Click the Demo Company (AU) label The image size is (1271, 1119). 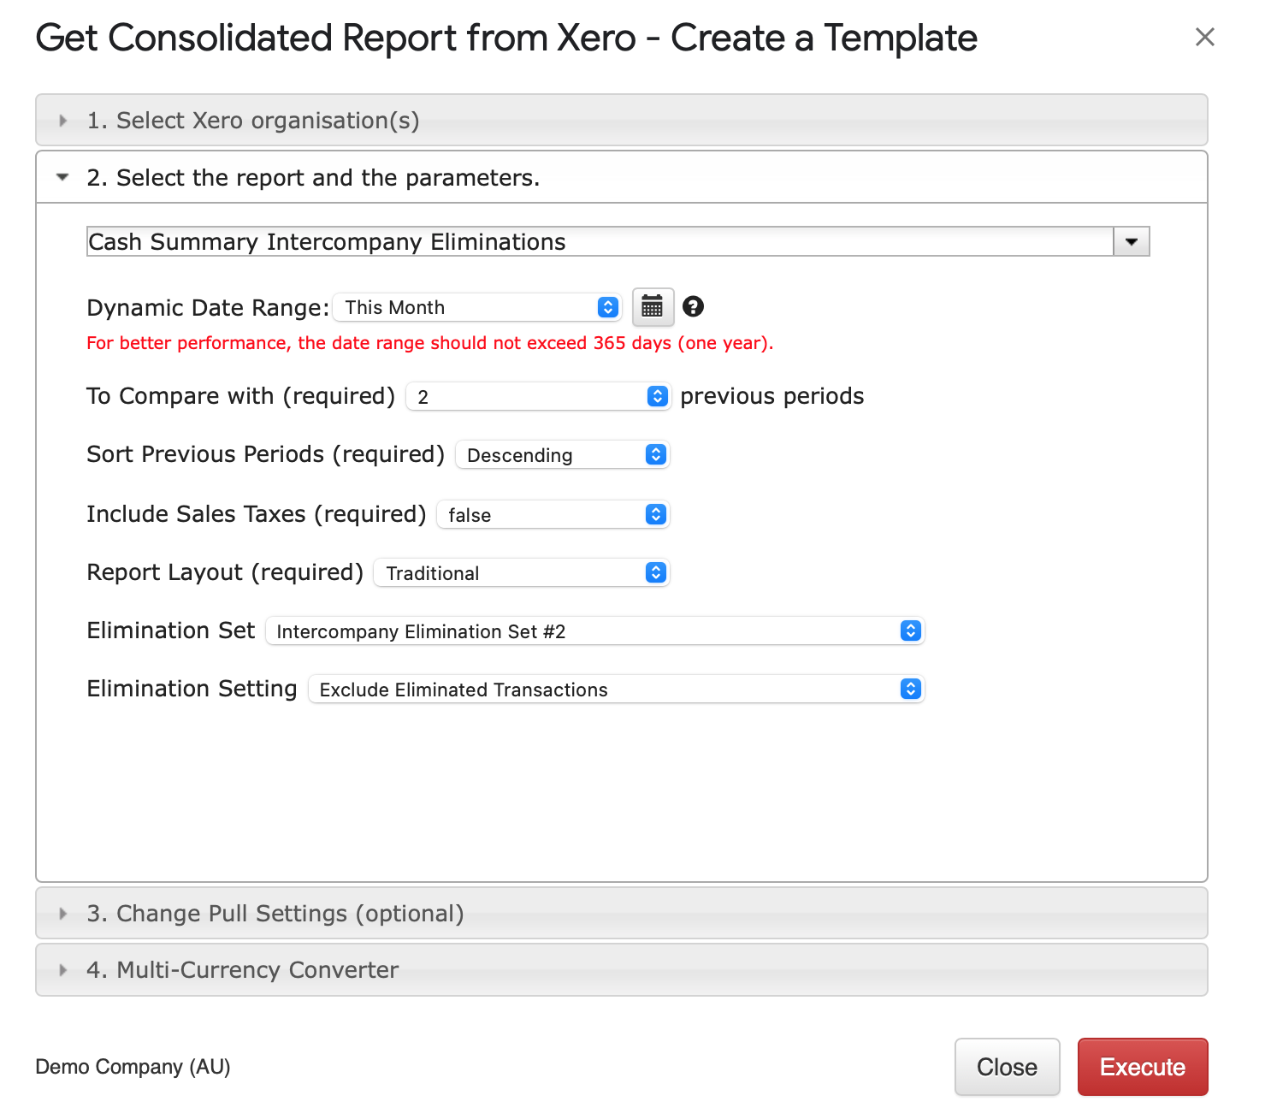pyautogui.click(x=133, y=1067)
